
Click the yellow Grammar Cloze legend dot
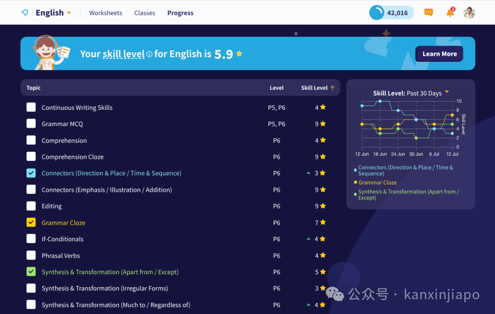[356, 182]
